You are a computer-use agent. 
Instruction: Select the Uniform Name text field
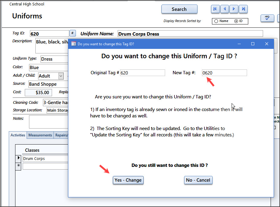coord(190,34)
